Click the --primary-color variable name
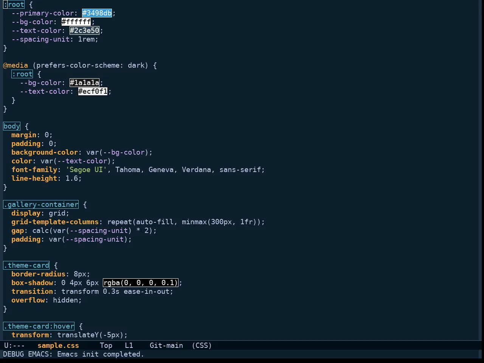484x363 pixels. pos(42,13)
